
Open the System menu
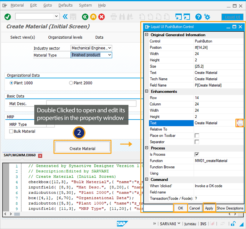[x=85, y=5]
